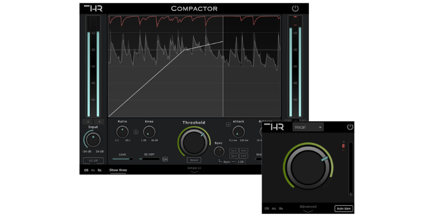Toggle the A button between Ratio and Knee
This screenshot has height=215, width=431.
136,132
